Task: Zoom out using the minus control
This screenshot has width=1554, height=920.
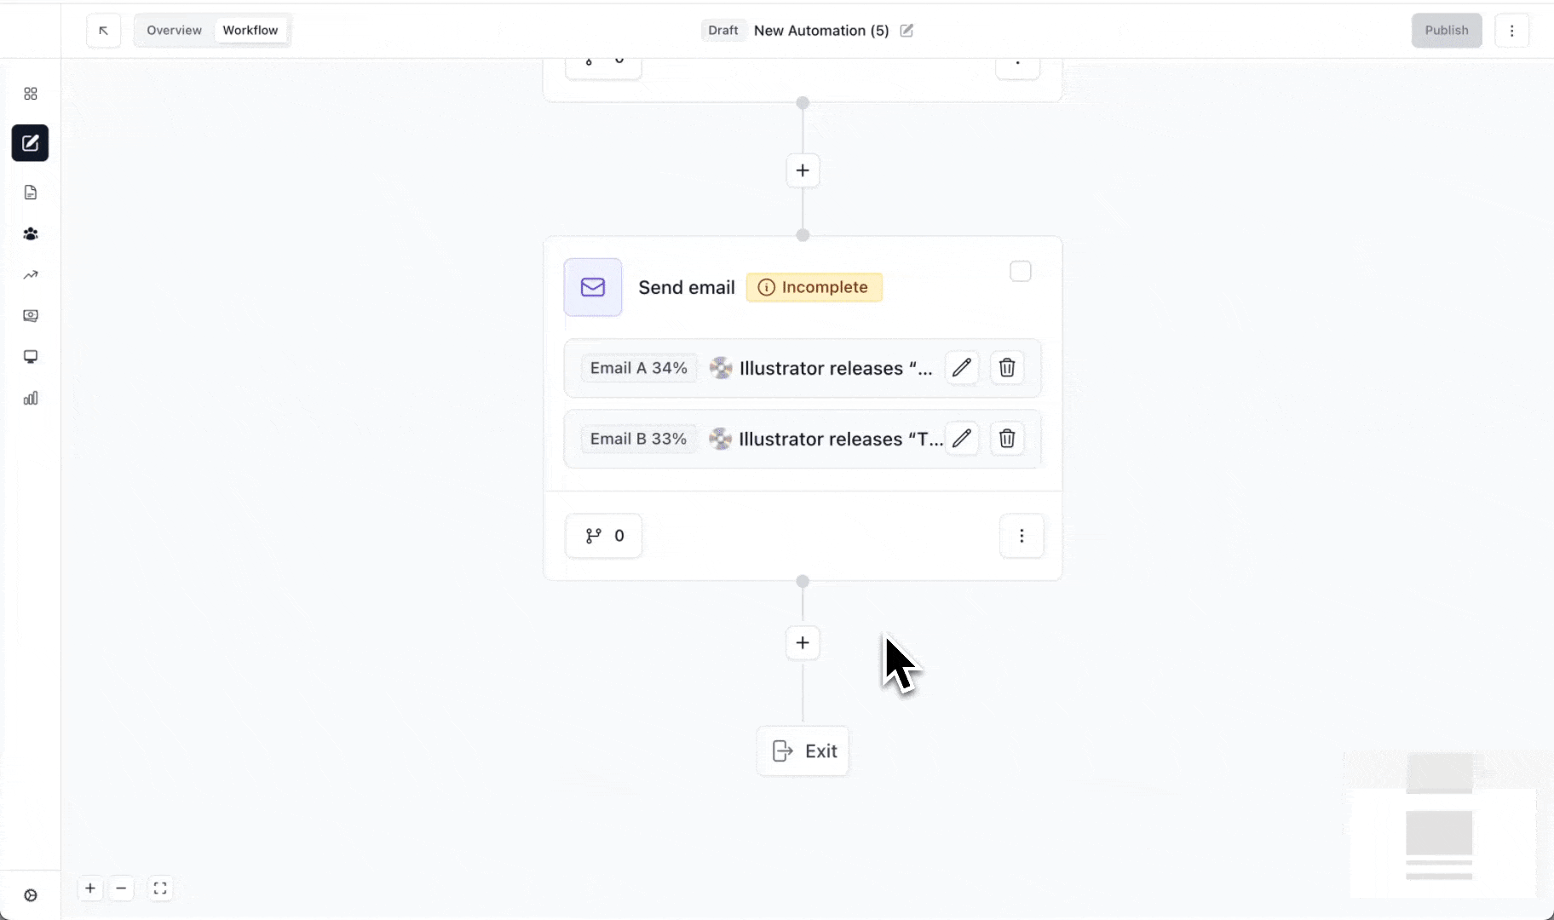Action: 122,888
